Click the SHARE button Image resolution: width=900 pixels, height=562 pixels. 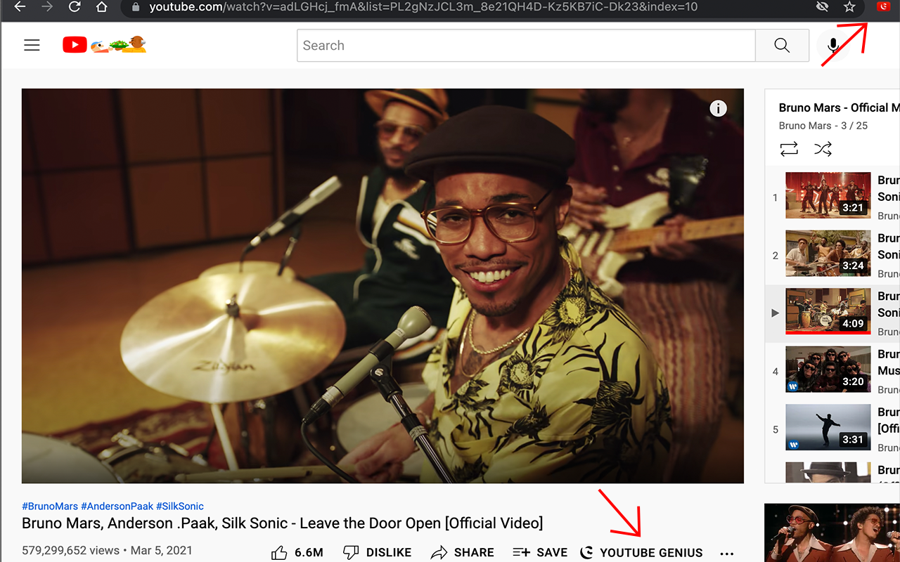463,552
